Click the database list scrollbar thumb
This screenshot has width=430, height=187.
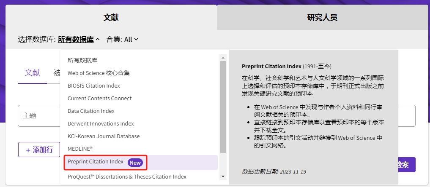tap(223, 107)
